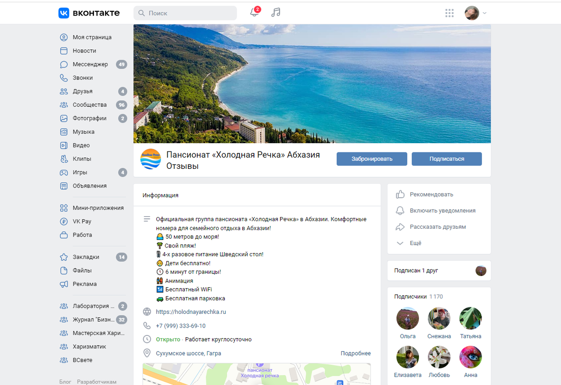This screenshot has width=561, height=385.
Task: Open subscriber Татьяна's avatar
Action: (470, 319)
